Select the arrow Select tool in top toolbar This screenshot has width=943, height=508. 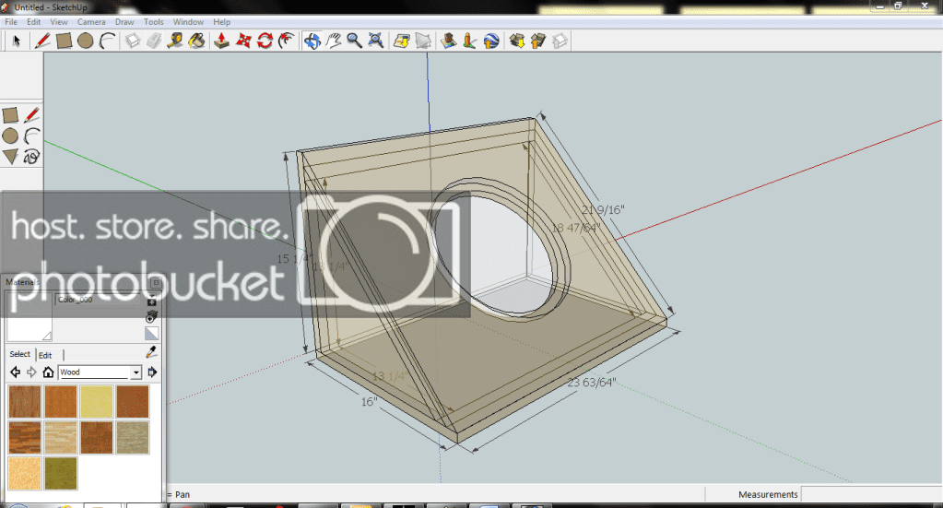[x=17, y=41]
